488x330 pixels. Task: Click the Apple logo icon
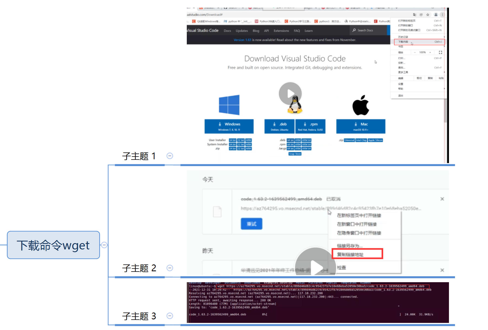pyautogui.click(x=361, y=105)
